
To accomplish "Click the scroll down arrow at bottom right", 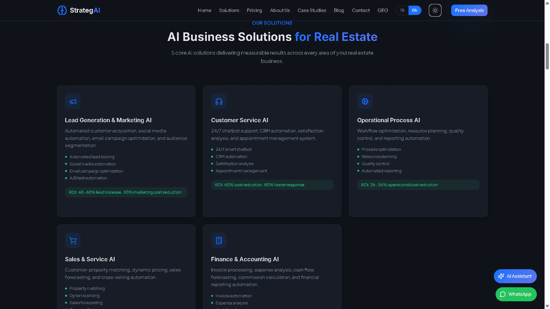I will (547, 306).
